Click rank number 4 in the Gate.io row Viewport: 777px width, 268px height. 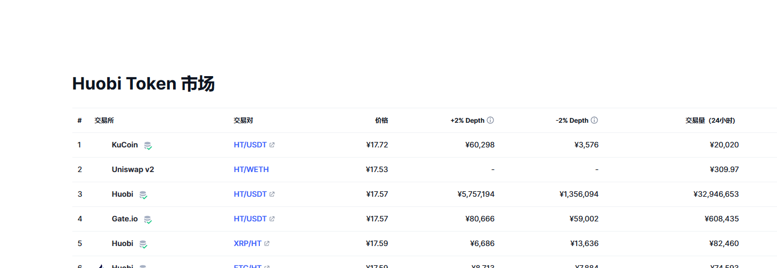80,219
